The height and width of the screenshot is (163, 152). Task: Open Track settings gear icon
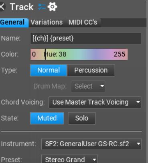[53, 7]
